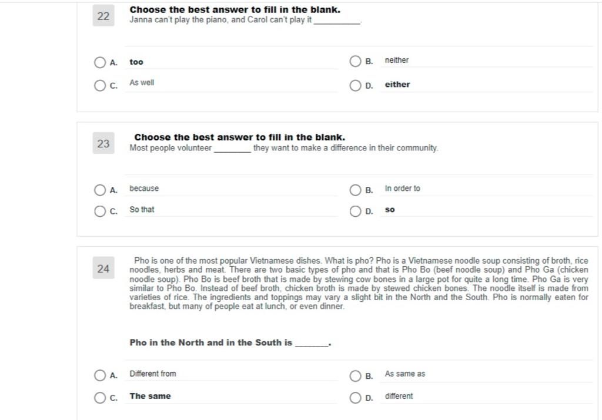This screenshot has width=602, height=420.
Task: Mark radio C 'The same' option
Action: pyautogui.click(x=100, y=397)
